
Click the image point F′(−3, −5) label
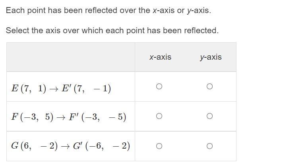[97, 117]
